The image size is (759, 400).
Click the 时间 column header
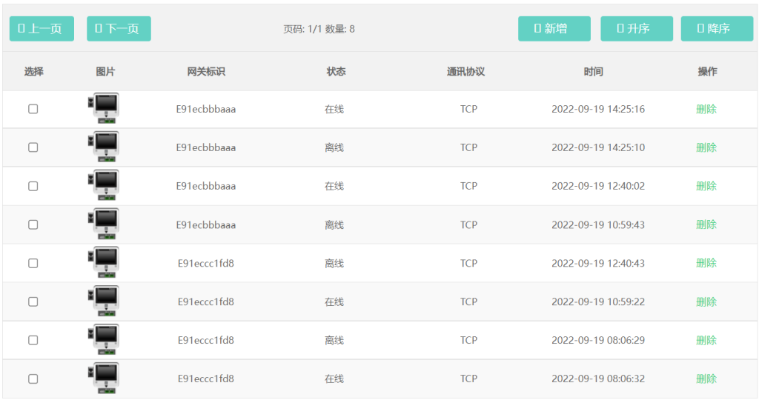(x=593, y=72)
